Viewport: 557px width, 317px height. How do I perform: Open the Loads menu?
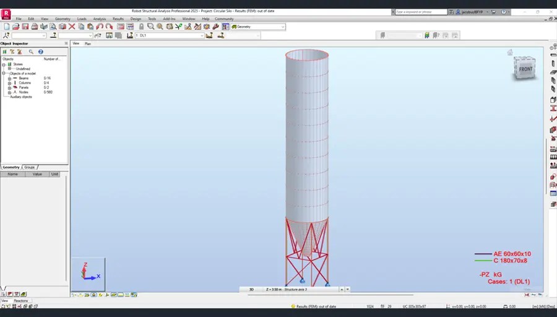click(82, 19)
